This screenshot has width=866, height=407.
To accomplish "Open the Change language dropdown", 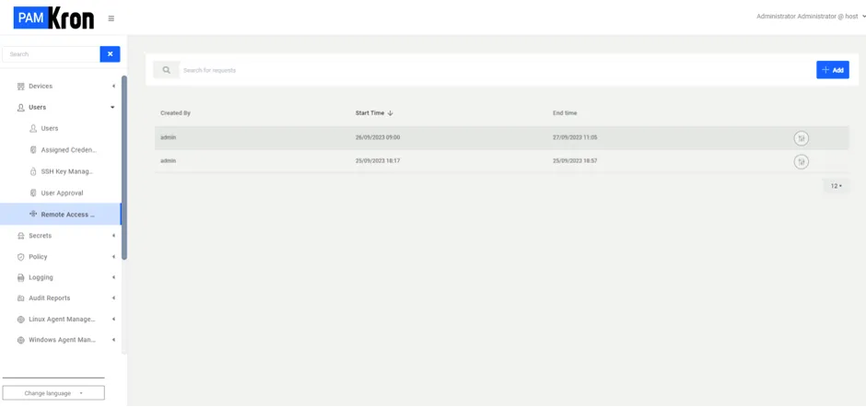I will 53,393.
